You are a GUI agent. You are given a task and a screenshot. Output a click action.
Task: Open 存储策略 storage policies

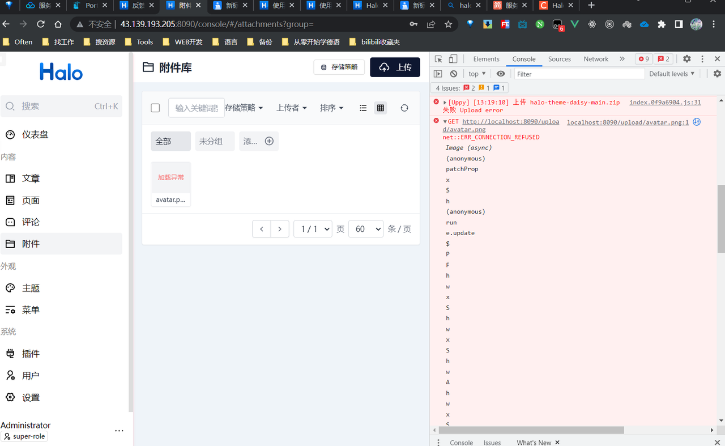[x=339, y=66]
